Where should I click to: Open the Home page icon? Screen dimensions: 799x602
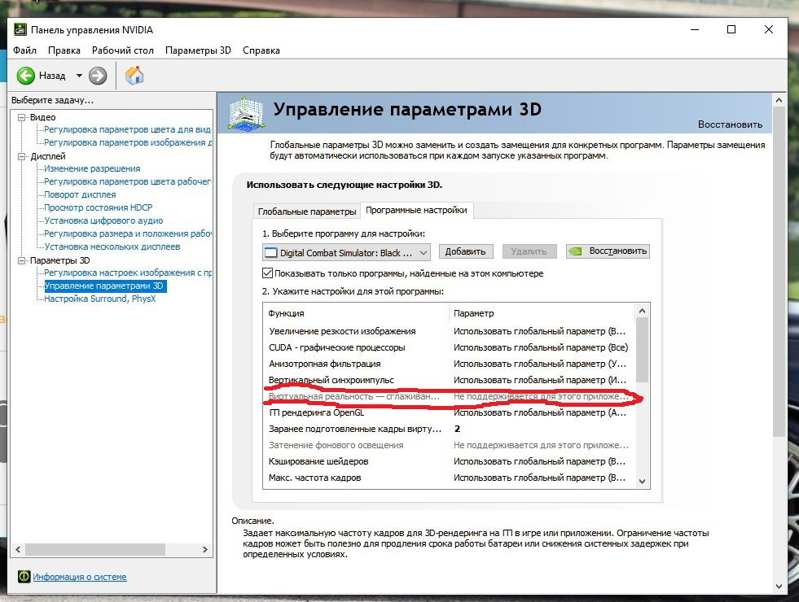click(134, 76)
